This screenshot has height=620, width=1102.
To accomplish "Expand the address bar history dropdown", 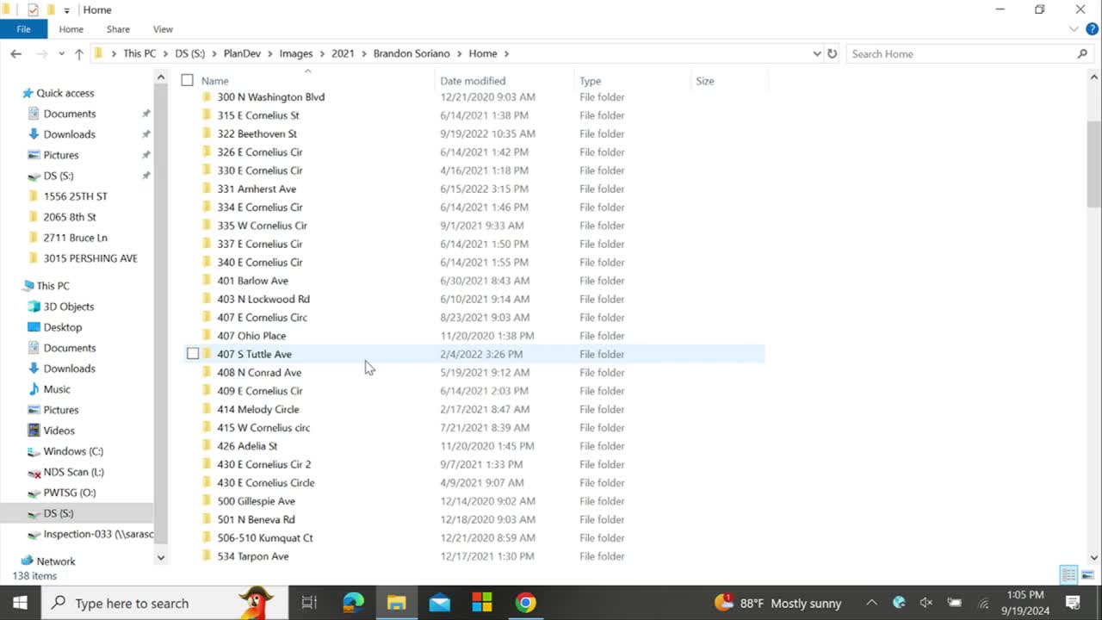I will tap(816, 53).
